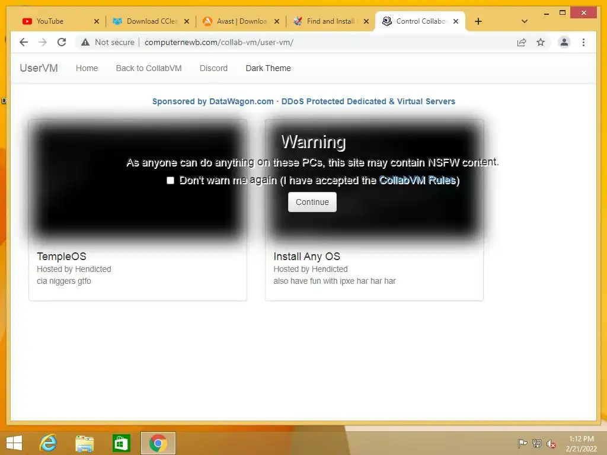Open the Discord nav link
607x455 pixels.
click(213, 68)
